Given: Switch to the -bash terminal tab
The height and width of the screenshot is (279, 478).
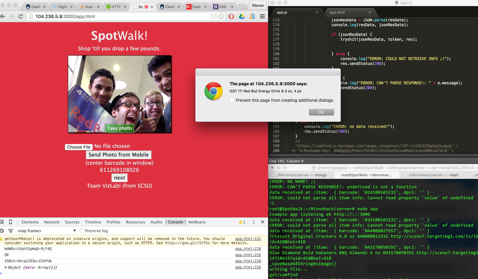Looking at the screenshot, I should [433, 175].
